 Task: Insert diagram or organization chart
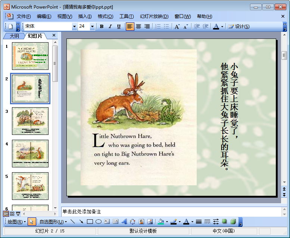point(132,222)
